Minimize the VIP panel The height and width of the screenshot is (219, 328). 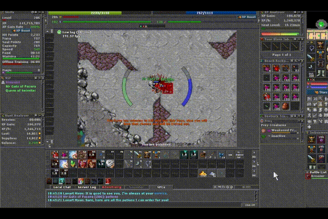click(x=39, y=78)
